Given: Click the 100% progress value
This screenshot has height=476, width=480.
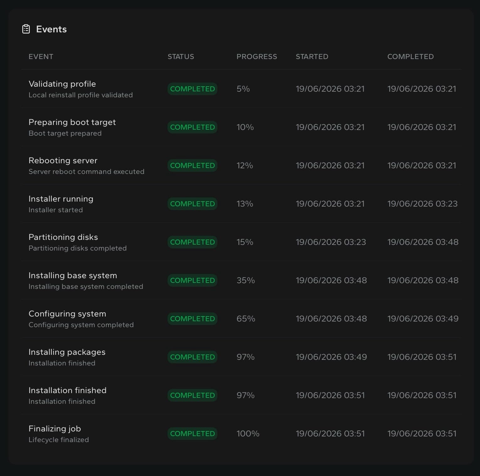Looking at the screenshot, I should pos(248,434).
